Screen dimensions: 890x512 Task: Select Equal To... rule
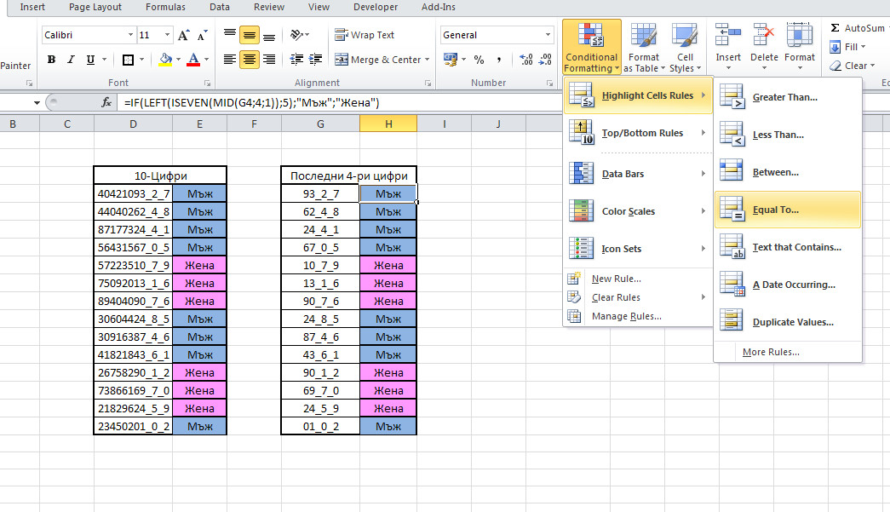click(x=788, y=210)
